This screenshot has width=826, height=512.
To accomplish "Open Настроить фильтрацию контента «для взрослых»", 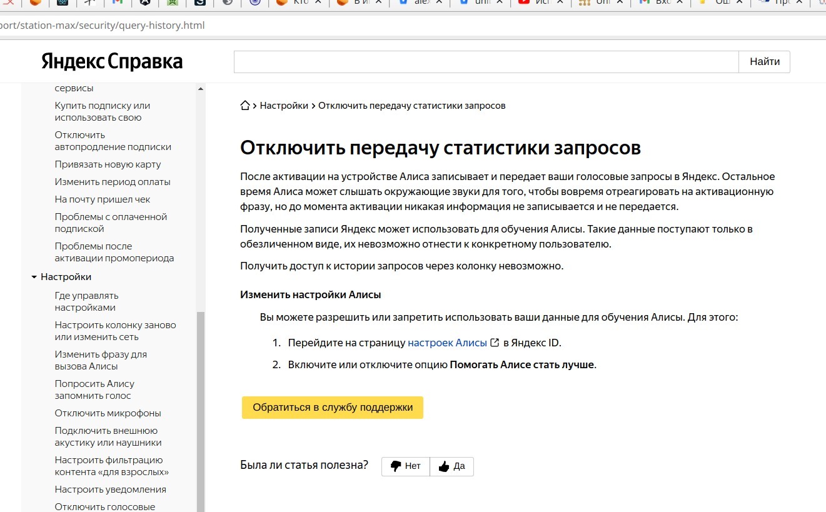I will [x=111, y=466].
